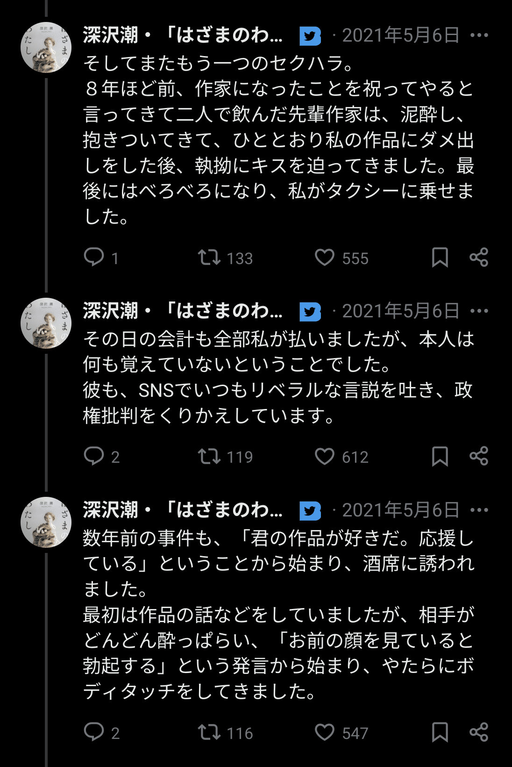
Task: Repost the third post with 116 reposts
Action: pos(209,732)
